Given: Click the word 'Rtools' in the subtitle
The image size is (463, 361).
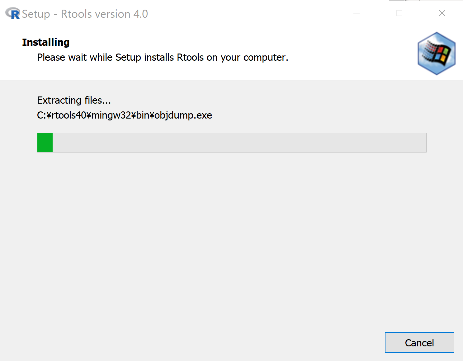Looking at the screenshot, I should 190,58.
